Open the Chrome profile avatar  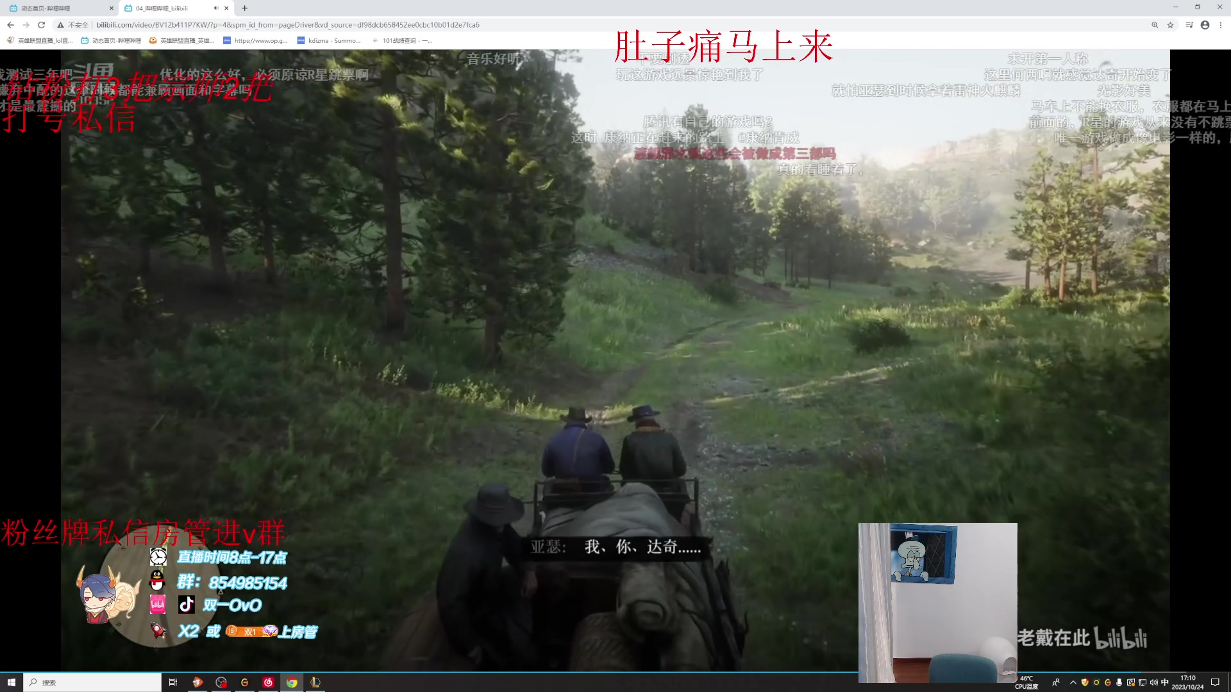[x=1205, y=25]
